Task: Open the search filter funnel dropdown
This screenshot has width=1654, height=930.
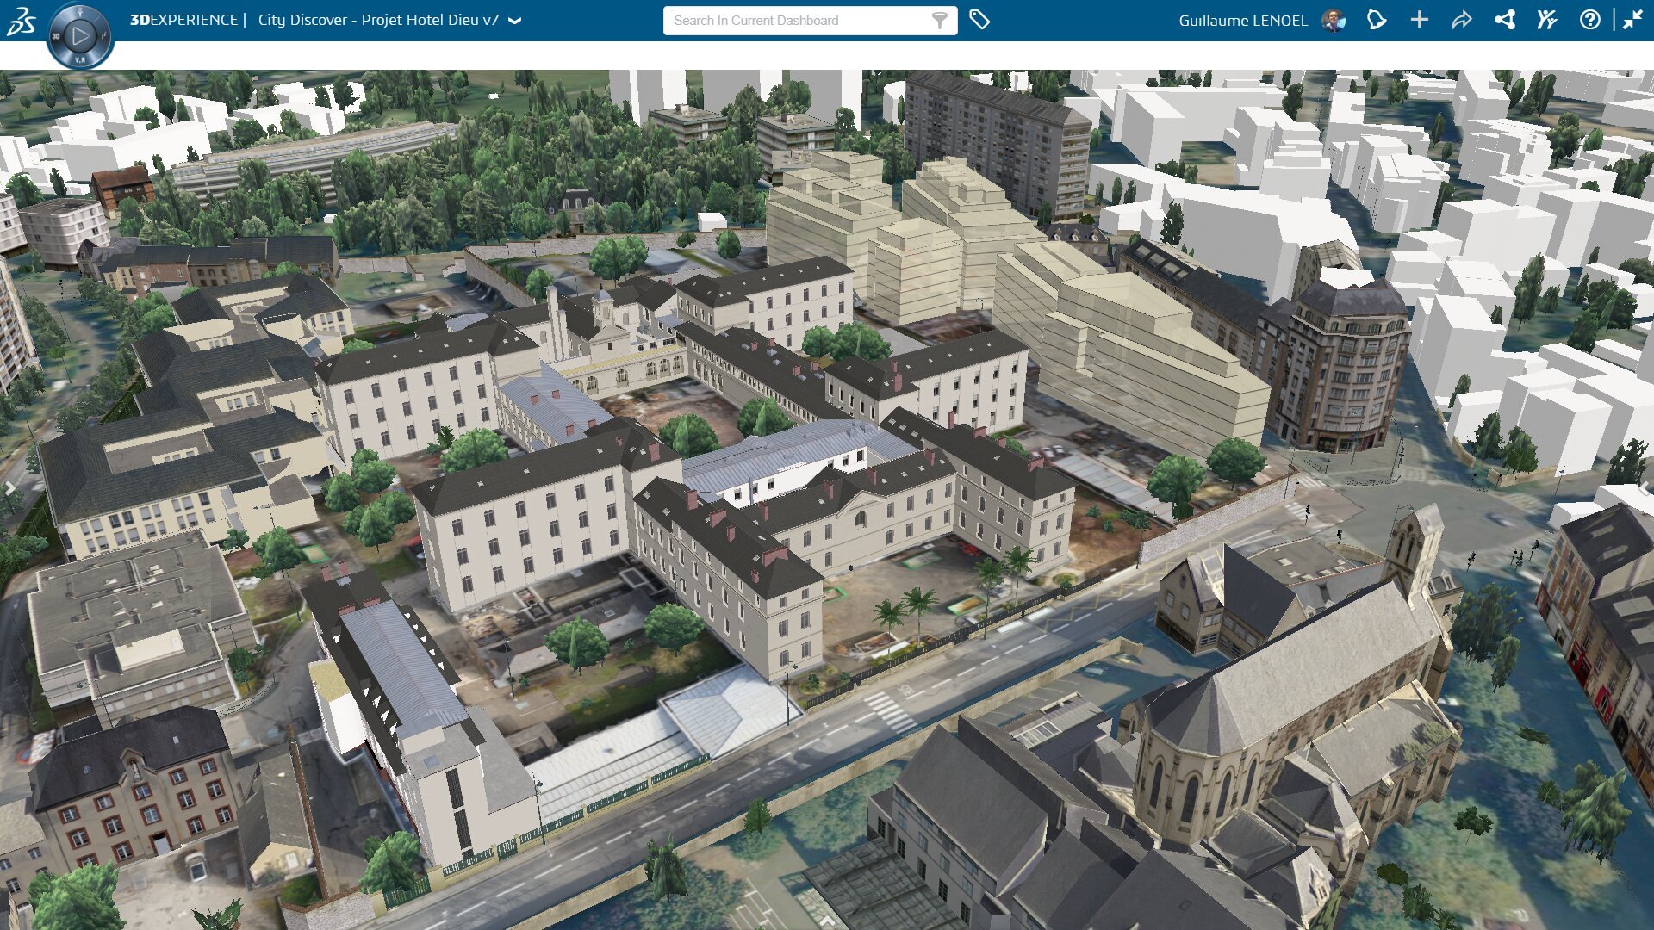Action: (940, 20)
